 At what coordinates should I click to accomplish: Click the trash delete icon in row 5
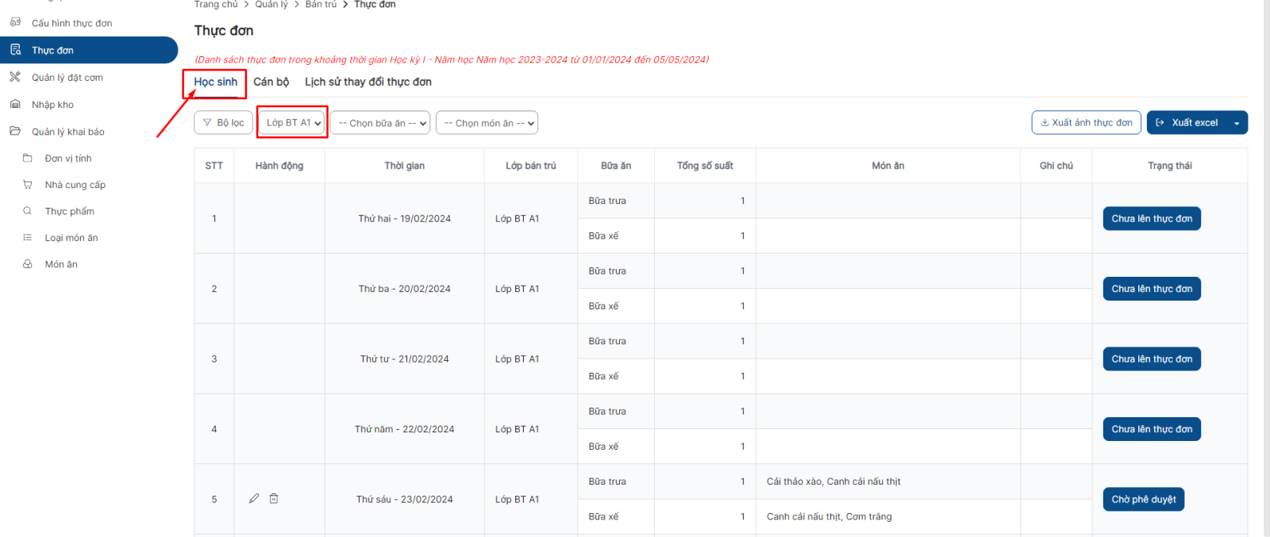point(274,498)
